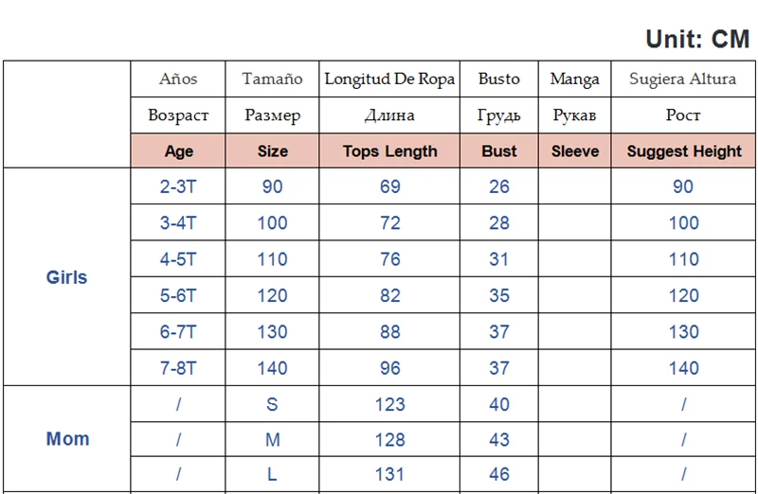Click the 'Girls' row group label
The width and height of the screenshot is (758, 494).
click(x=66, y=277)
